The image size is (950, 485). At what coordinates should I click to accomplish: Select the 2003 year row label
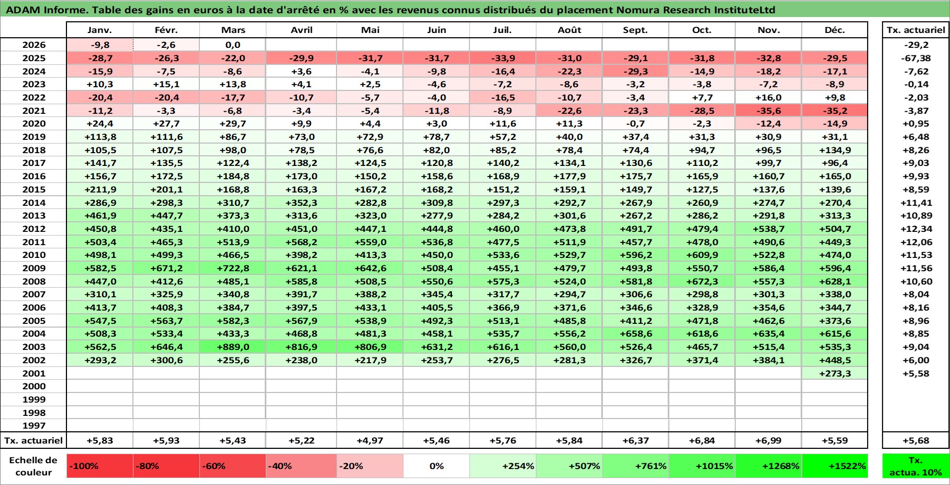(x=33, y=347)
